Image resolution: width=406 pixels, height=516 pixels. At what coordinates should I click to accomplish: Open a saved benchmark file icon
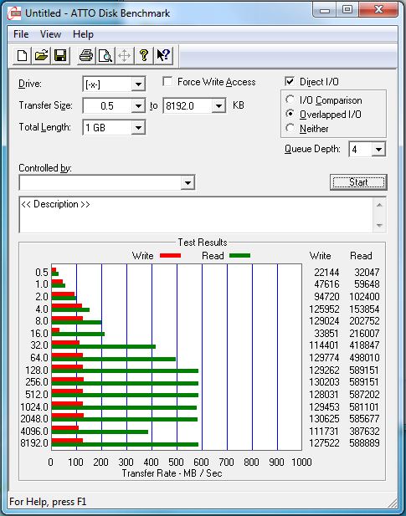(x=41, y=55)
